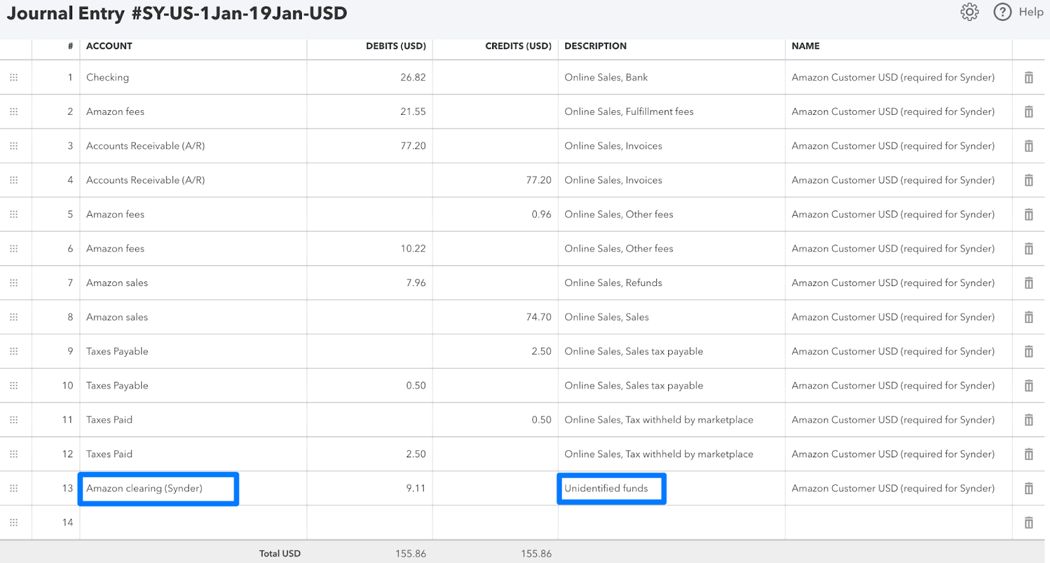Click drag handle for line 7
This screenshot has width=1050, height=563.
click(x=14, y=283)
